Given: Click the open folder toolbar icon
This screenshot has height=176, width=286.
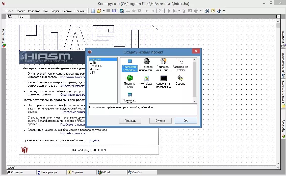Looking at the screenshot, I should tap(99, 11).
